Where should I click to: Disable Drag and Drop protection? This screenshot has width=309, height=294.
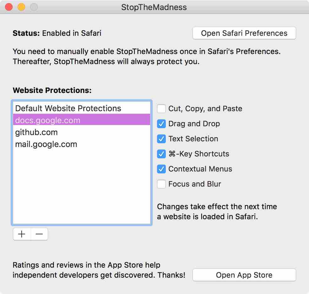[x=161, y=124]
